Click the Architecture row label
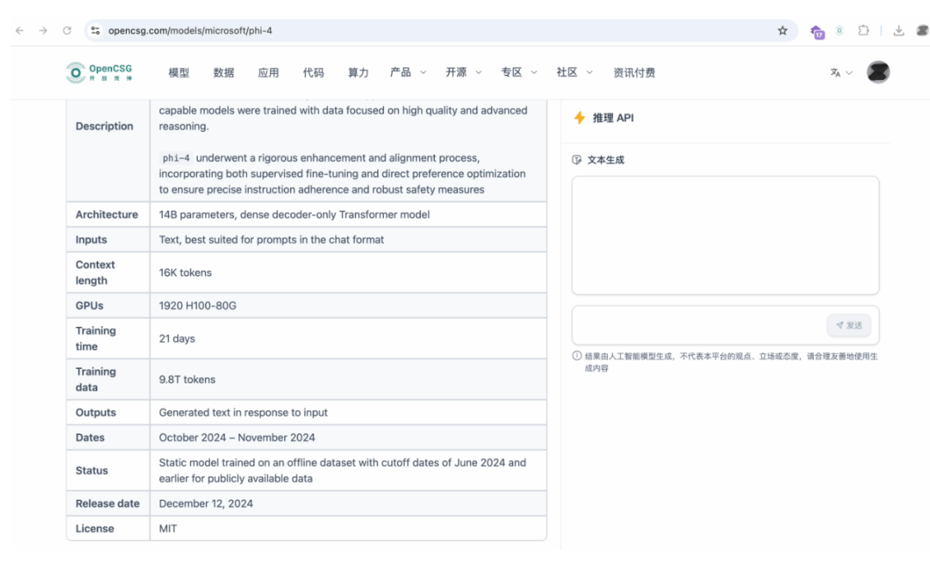The image size is (930, 565). point(107,214)
